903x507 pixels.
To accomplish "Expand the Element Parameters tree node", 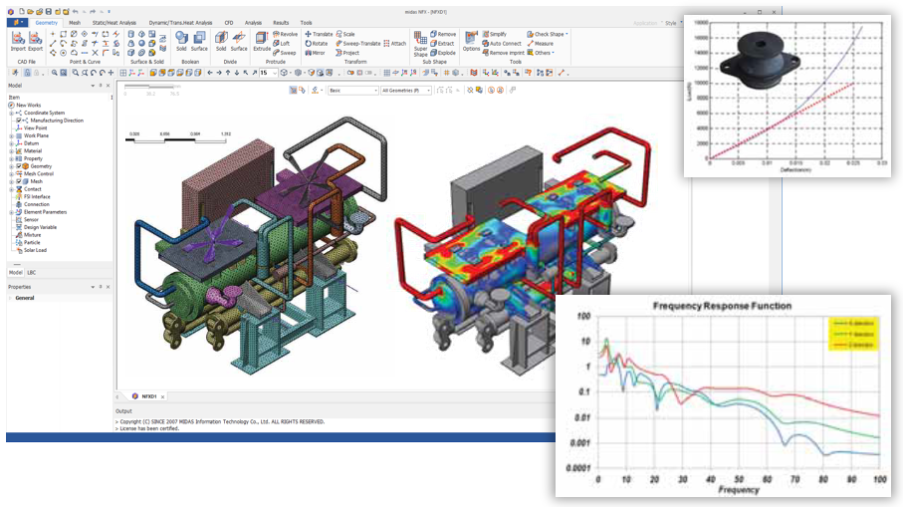I will tap(12, 212).
